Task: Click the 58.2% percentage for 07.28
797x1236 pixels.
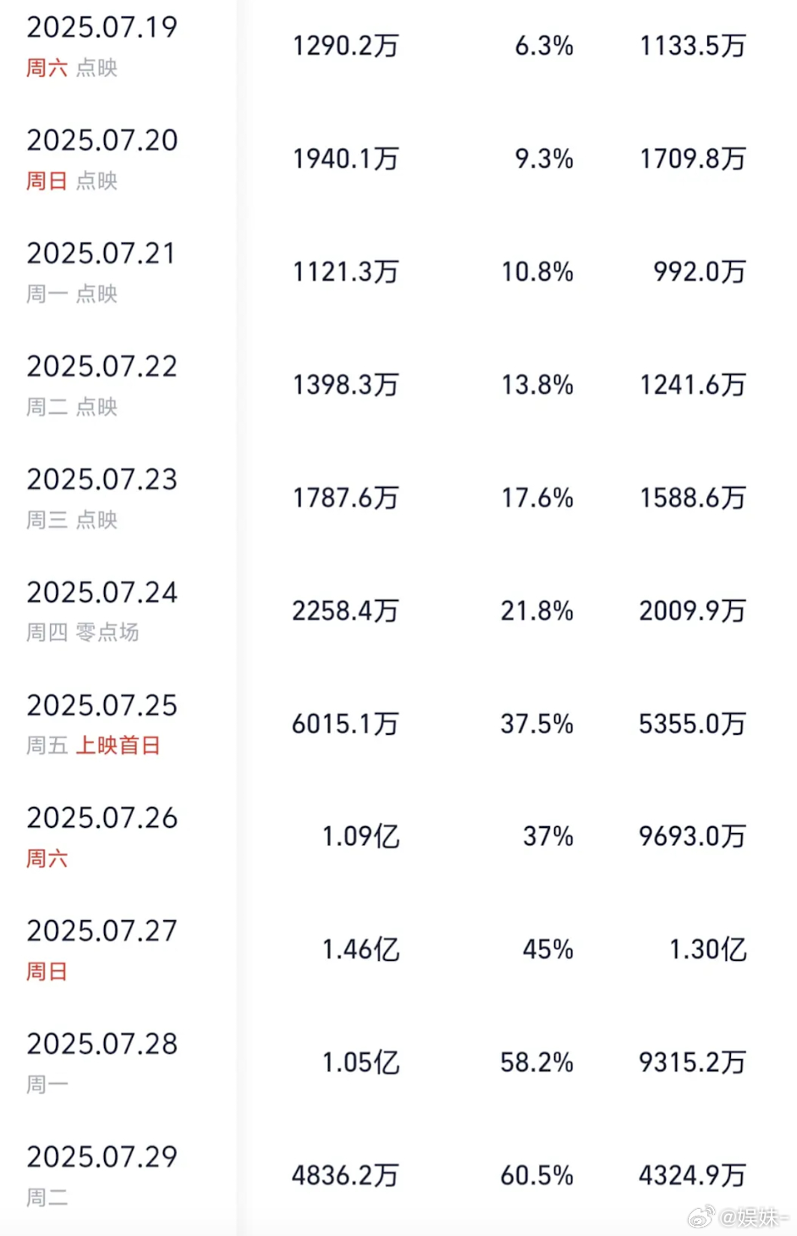Action: pos(536,1062)
